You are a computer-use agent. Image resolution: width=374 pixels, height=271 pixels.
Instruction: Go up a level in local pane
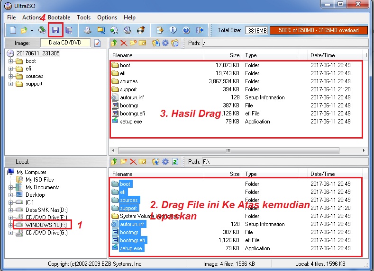click(114, 162)
